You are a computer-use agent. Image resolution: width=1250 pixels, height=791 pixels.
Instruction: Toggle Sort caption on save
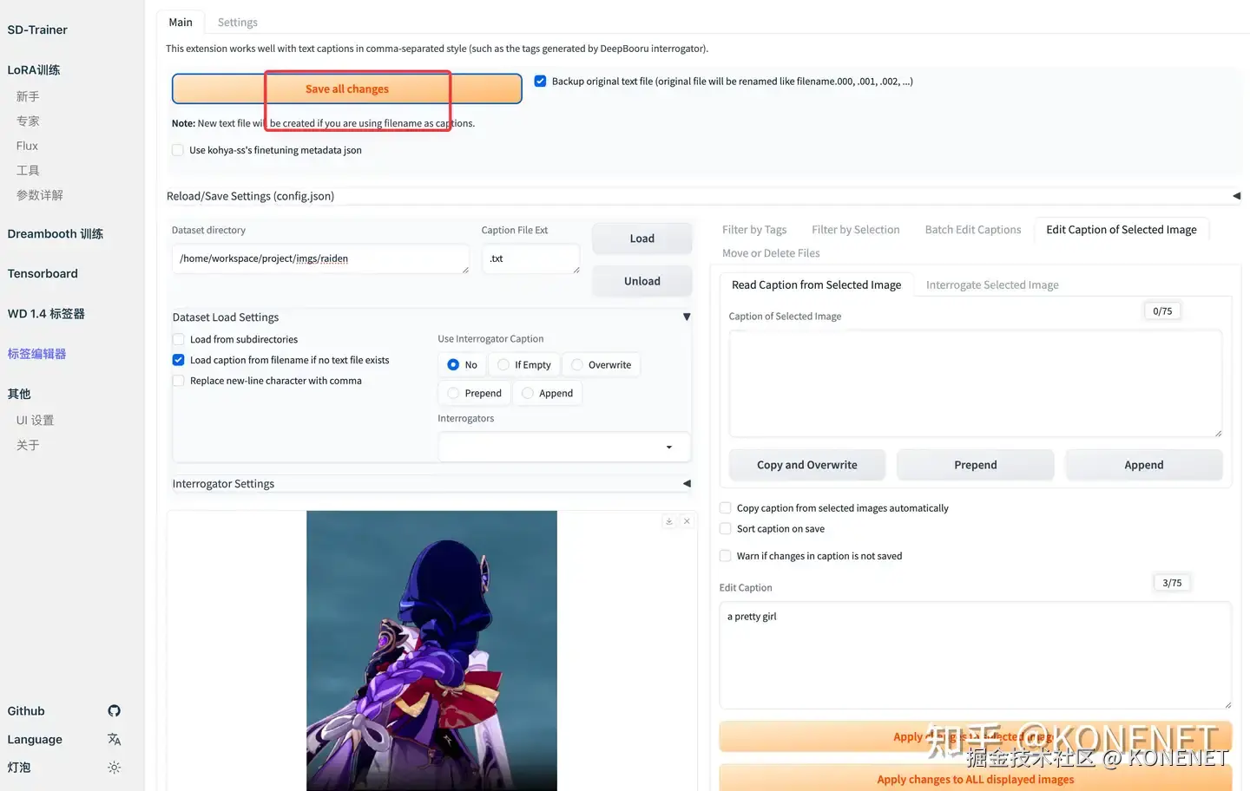click(726, 529)
